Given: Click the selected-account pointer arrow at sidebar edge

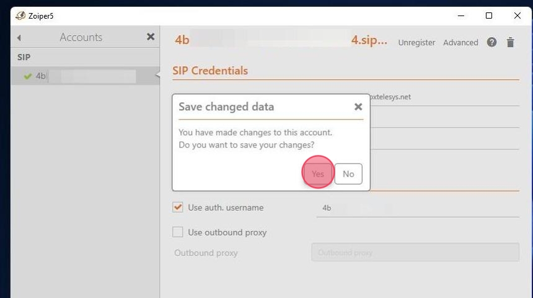Looking at the screenshot, I should click(157, 76).
